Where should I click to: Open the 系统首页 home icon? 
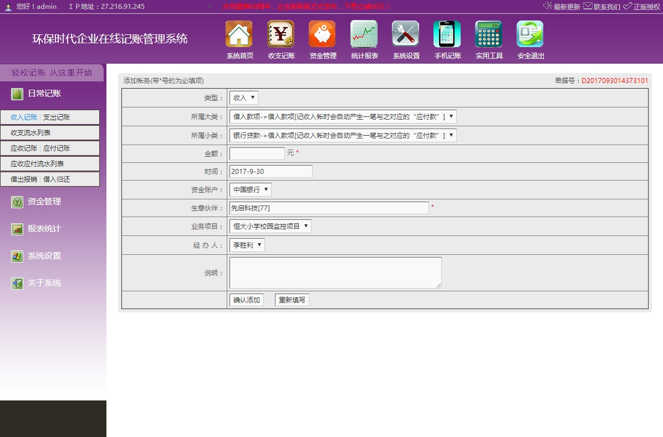pyautogui.click(x=239, y=34)
